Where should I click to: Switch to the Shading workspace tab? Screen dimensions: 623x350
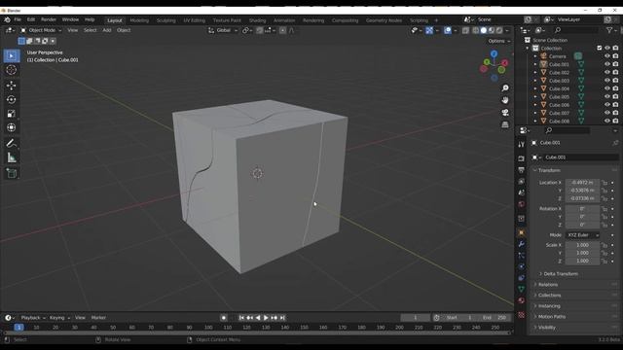pyautogui.click(x=257, y=20)
